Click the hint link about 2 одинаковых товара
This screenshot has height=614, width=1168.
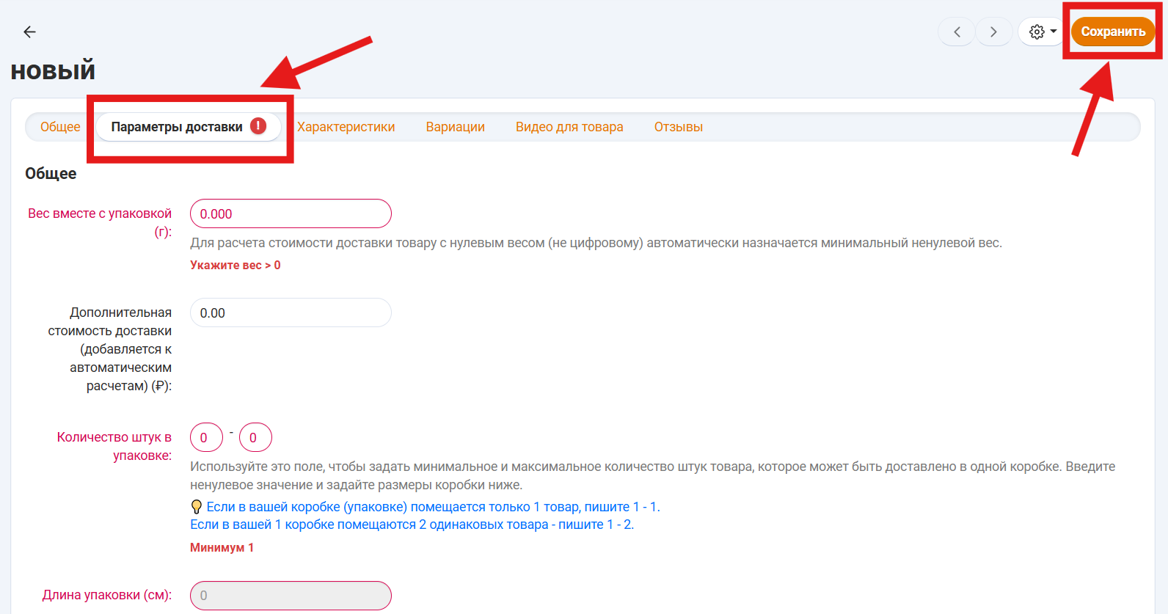click(412, 525)
